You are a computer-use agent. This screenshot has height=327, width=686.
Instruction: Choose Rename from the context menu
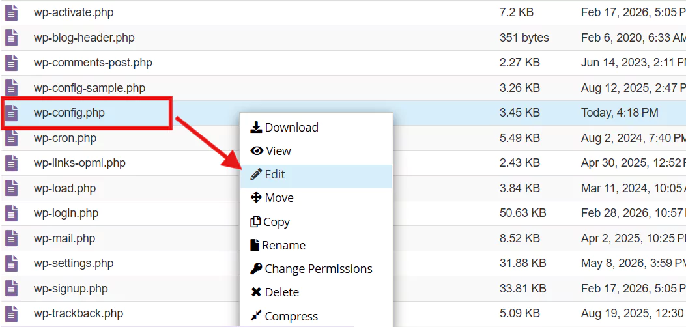pyautogui.click(x=316, y=245)
